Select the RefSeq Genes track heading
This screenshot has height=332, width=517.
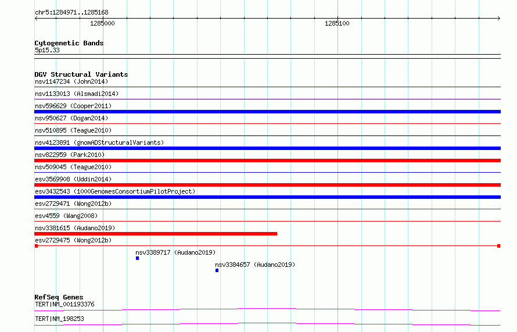coord(59,297)
